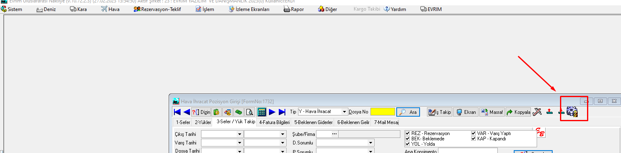Image resolution: width=621 pixels, height=153 pixels.
Task: Click the coins and cards toolbar icon
Action: [228, 112]
